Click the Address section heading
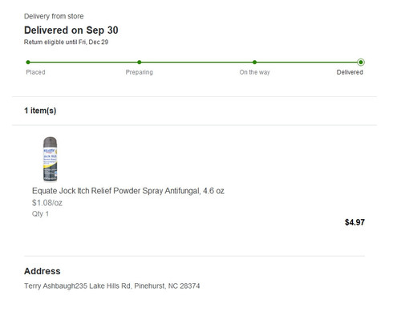The height and width of the screenshot is (324, 401). [43, 271]
